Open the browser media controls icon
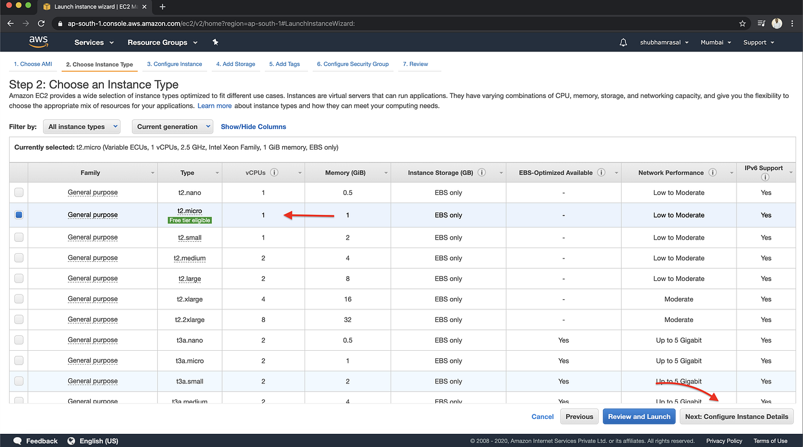Image resolution: width=803 pixels, height=447 pixels. point(761,23)
